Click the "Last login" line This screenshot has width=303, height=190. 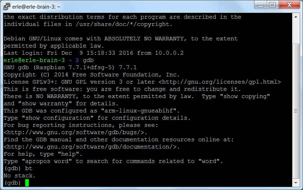point(94,53)
